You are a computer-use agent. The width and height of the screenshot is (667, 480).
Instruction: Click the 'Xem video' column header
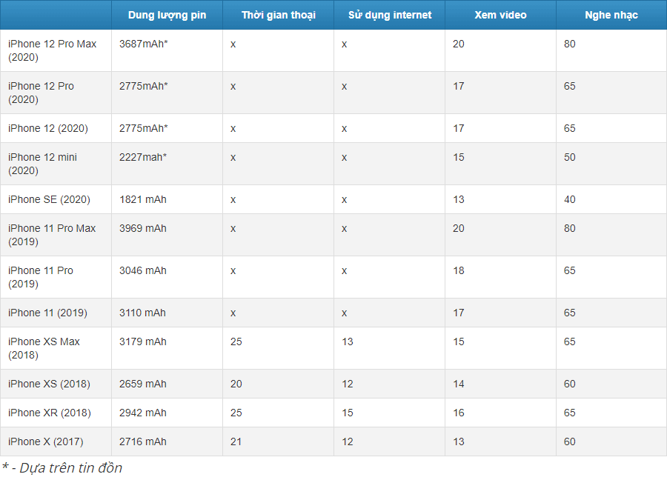(x=500, y=15)
